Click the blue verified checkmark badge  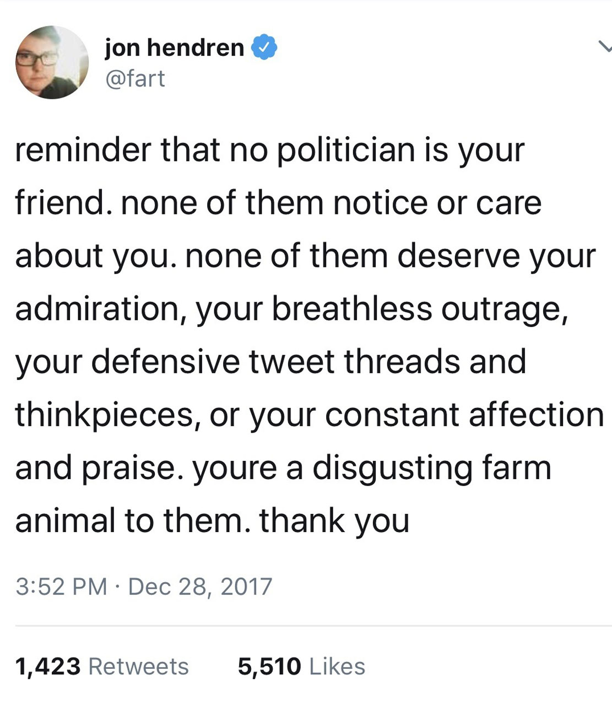click(264, 47)
